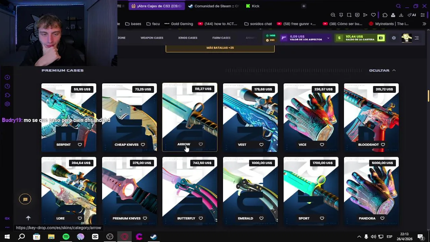Click the green wallet icon button
The height and width of the screenshot is (242, 430).
pyautogui.click(x=381, y=38)
